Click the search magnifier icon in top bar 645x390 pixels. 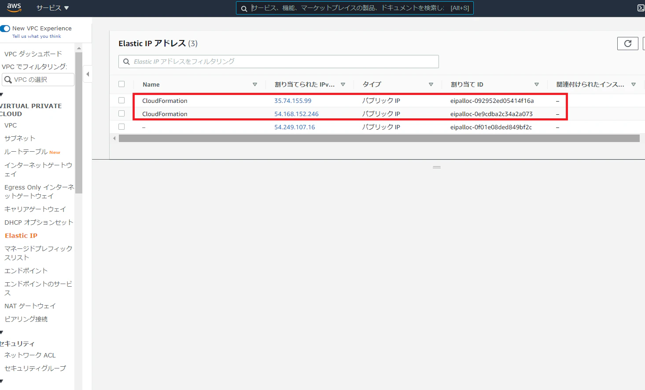(x=244, y=8)
